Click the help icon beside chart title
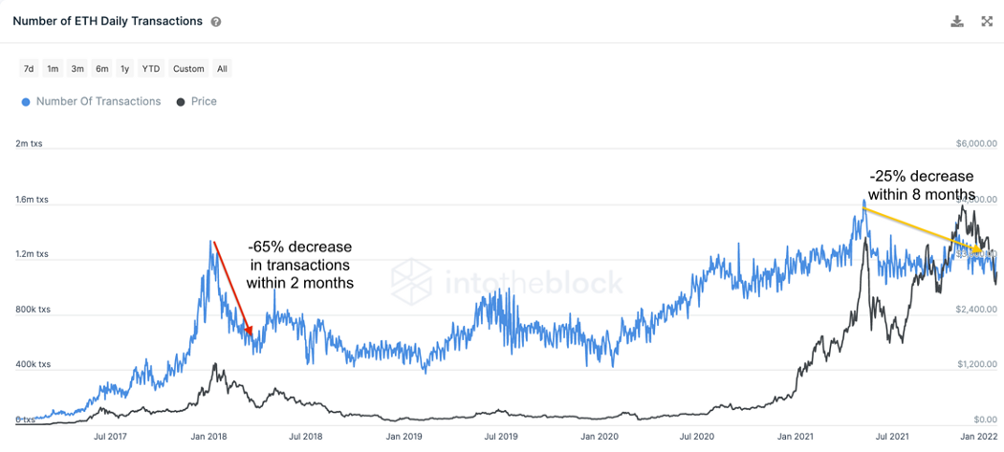The width and height of the screenshot is (1004, 452). pyautogui.click(x=216, y=21)
